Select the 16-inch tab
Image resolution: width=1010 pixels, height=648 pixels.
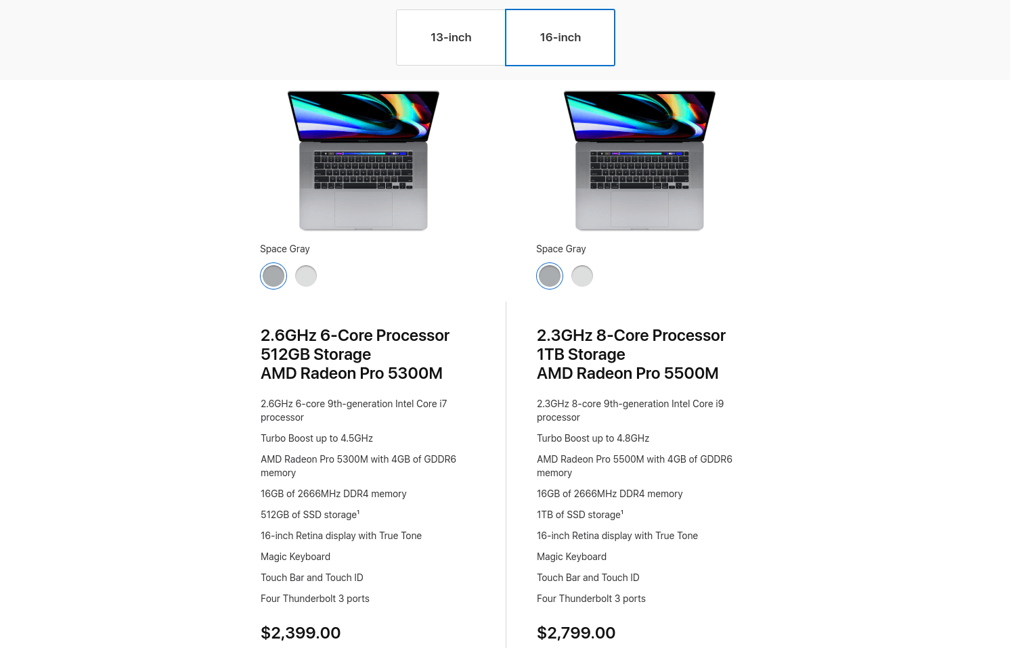pos(560,37)
